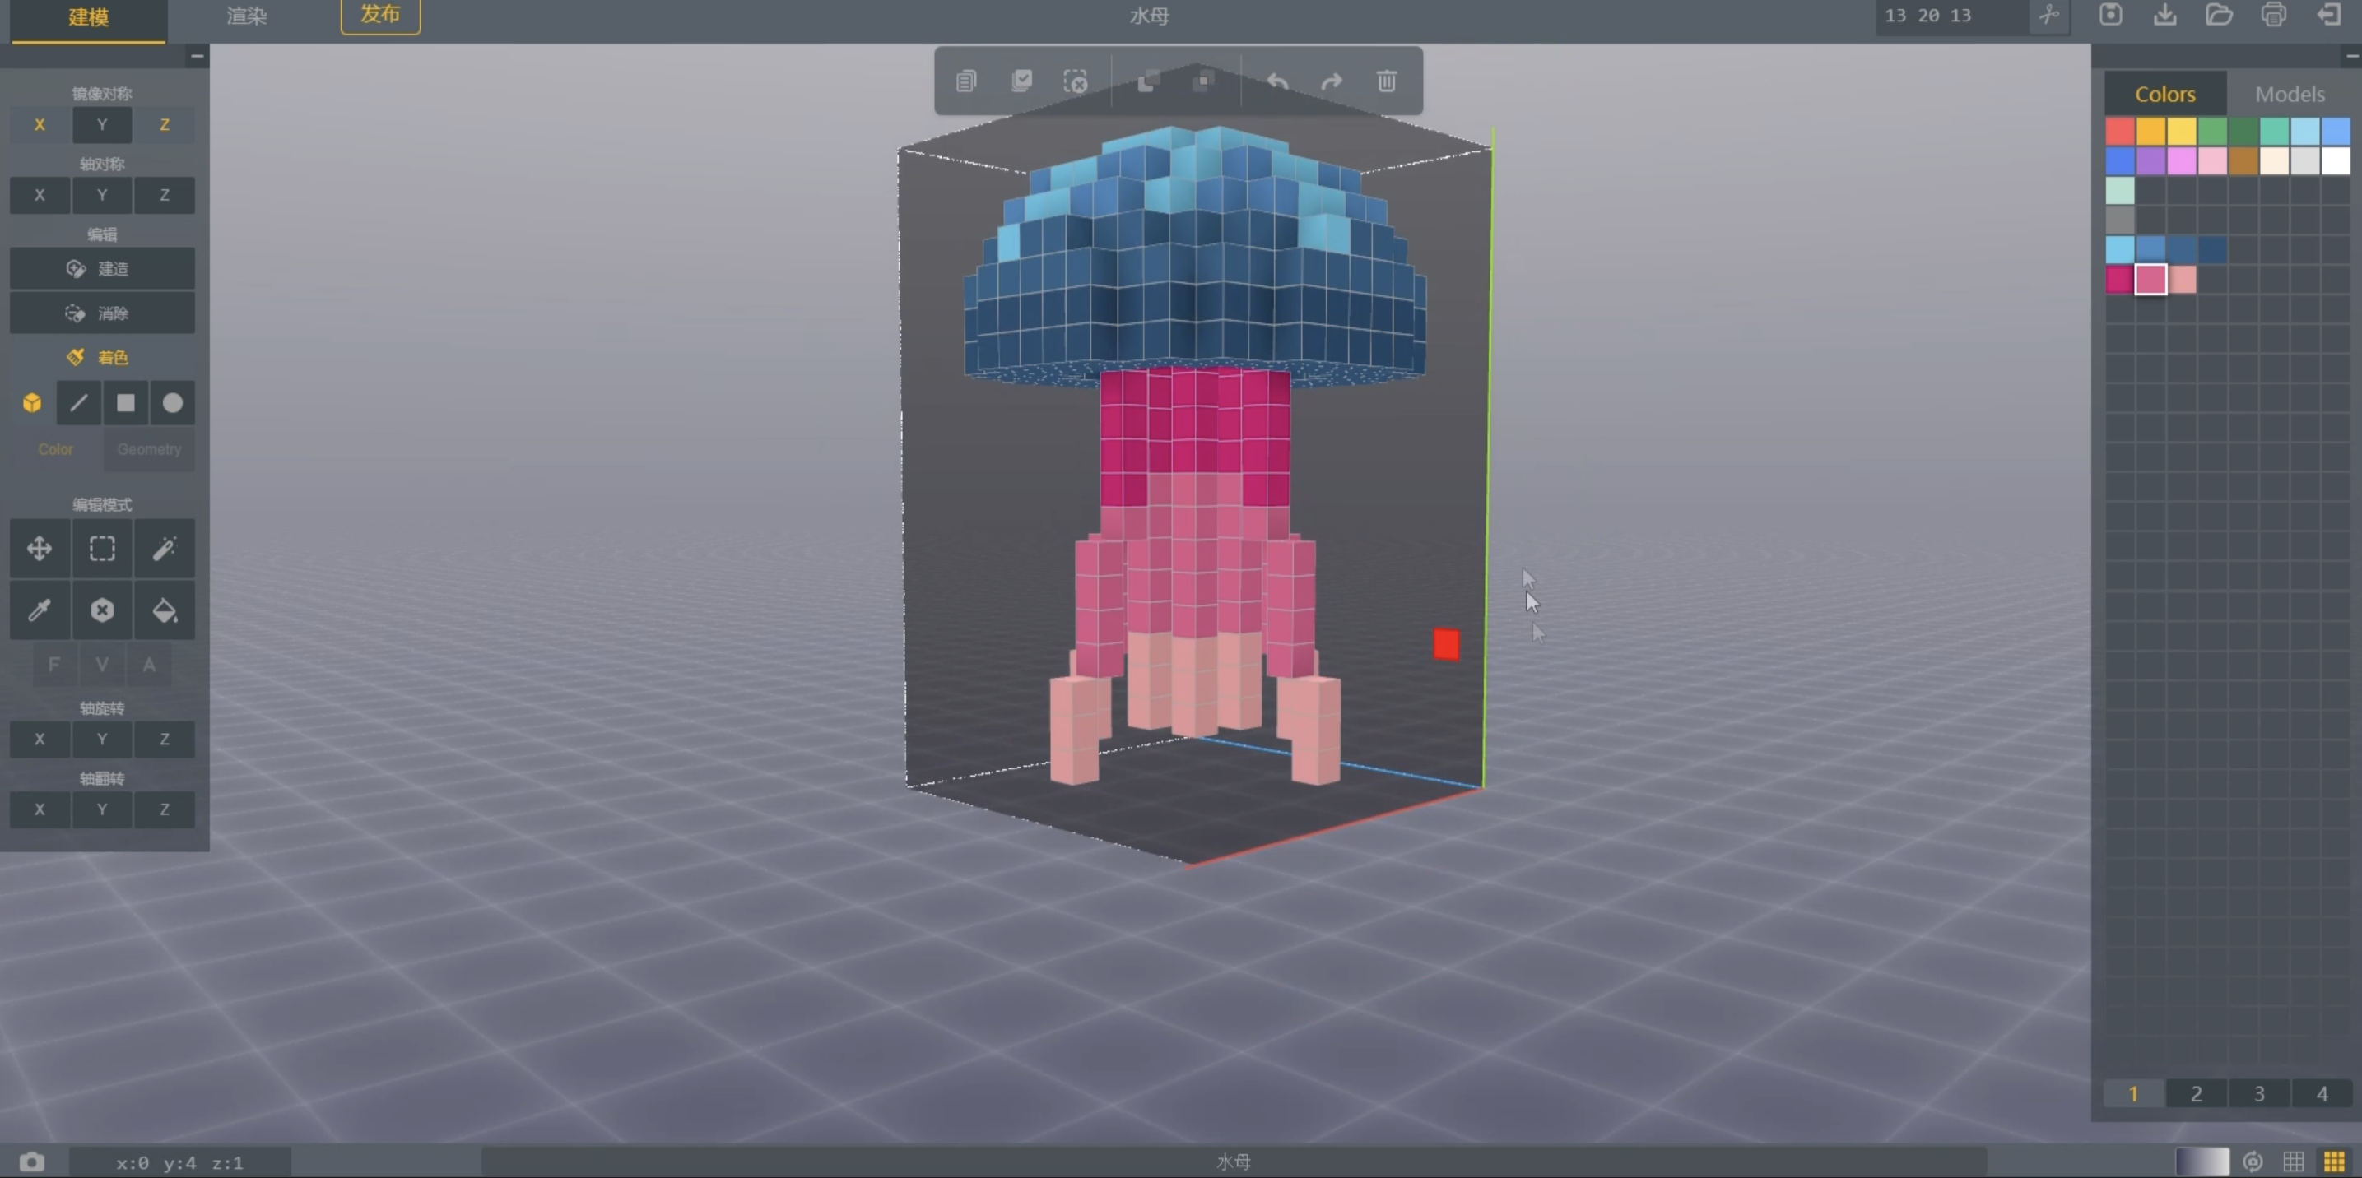
Task: Activate the magic wand tool
Action: pyautogui.click(x=164, y=550)
